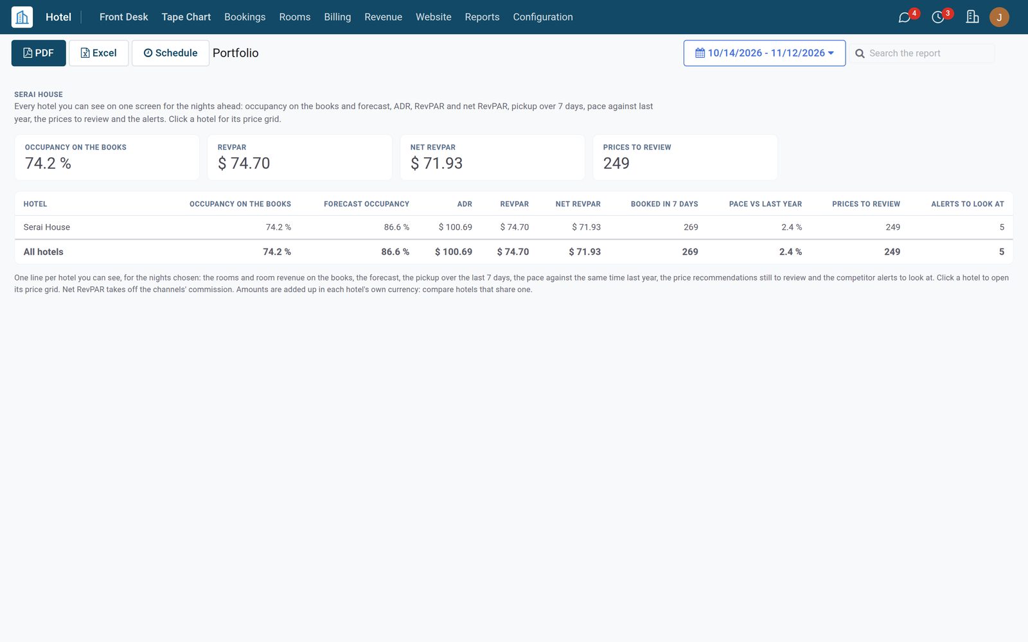Click the ADR column header
Image resolution: width=1028 pixels, height=642 pixels.
(465, 204)
